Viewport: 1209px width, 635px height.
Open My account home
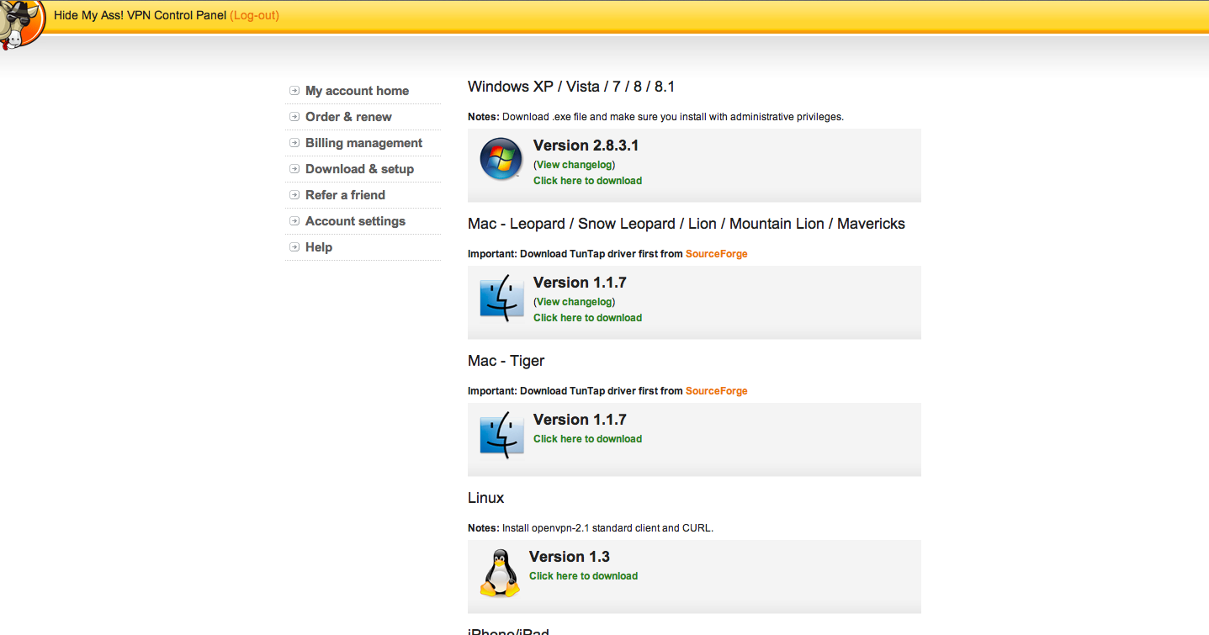[x=357, y=91]
